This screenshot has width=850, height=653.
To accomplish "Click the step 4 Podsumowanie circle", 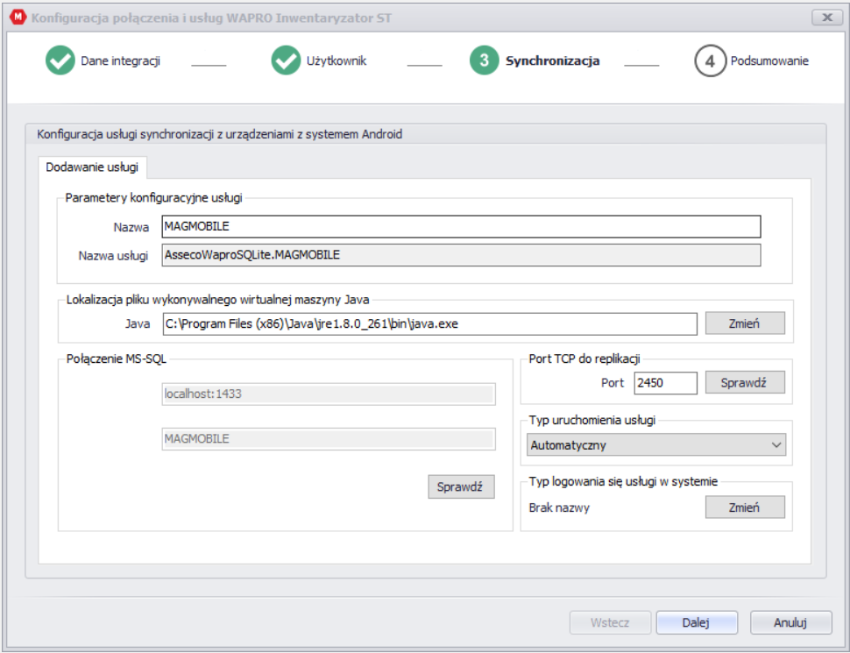I will pyautogui.click(x=710, y=60).
